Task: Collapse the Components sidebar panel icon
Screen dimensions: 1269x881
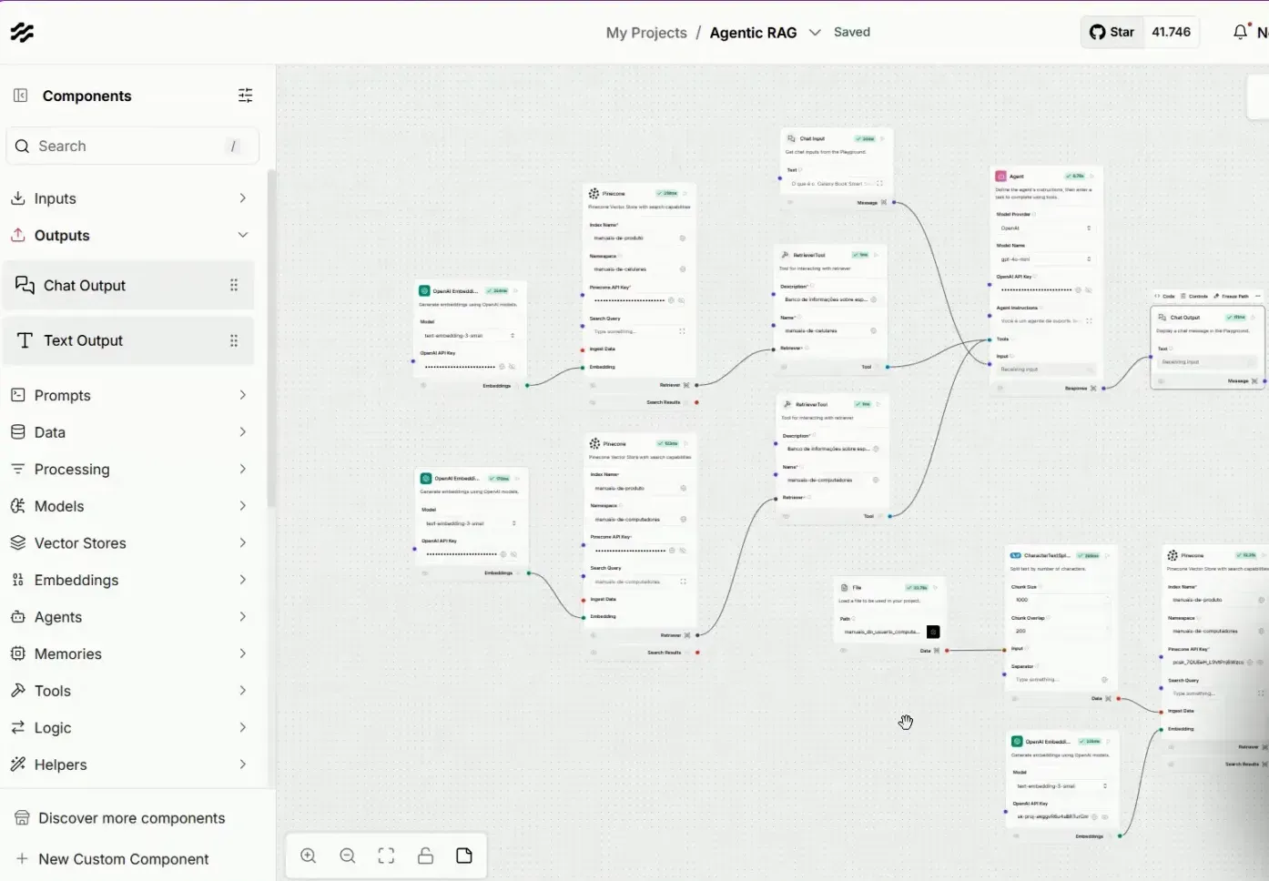Action: pyautogui.click(x=21, y=96)
